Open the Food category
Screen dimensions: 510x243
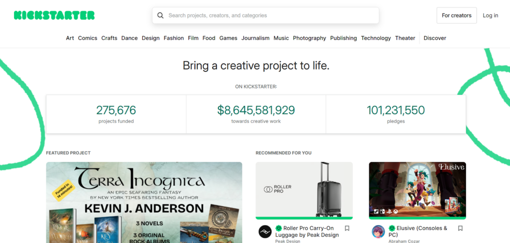tap(209, 38)
